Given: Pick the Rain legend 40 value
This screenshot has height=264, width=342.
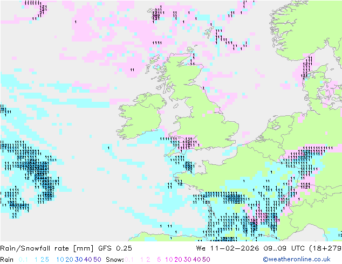Looking at the screenshot, I should click(88, 260).
